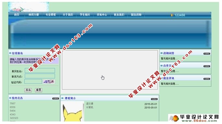222x124 pixels.
Task: Click the 咨询问答 heading
Action: coord(169,53)
